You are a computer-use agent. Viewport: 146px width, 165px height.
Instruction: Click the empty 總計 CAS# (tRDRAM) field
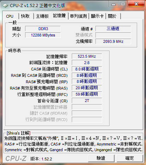click(87, 113)
